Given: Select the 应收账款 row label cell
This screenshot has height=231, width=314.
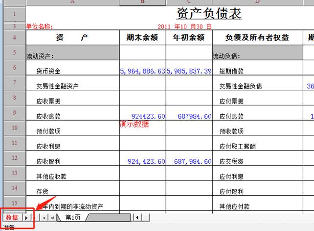Looking at the screenshot, I should click(x=48, y=116).
